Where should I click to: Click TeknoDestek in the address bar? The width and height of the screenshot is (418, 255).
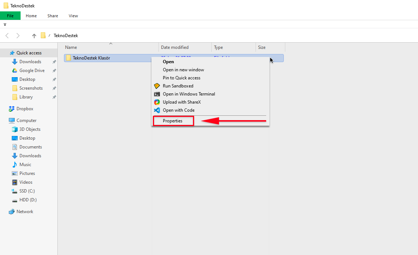point(66,35)
